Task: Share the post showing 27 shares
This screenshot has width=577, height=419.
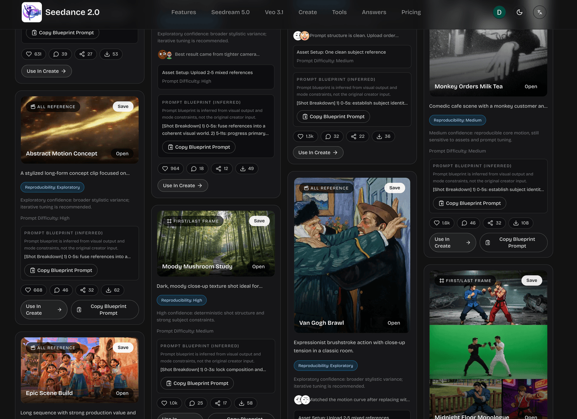Action: tap(86, 54)
